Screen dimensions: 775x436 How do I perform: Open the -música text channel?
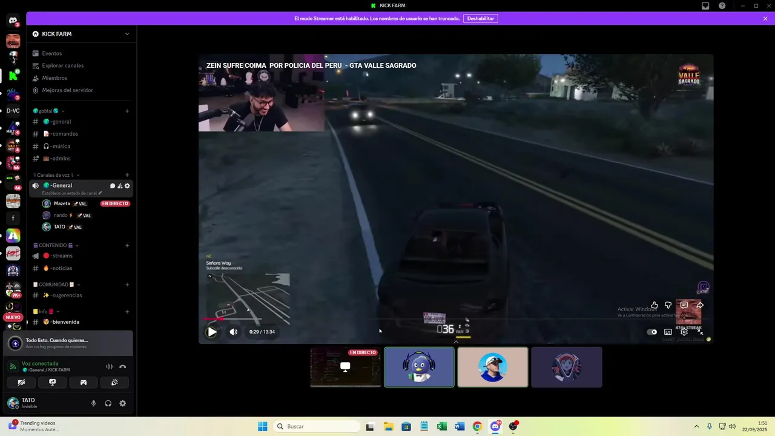(80, 147)
